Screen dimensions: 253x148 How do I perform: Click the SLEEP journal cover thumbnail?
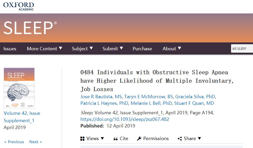pyautogui.click(x=19, y=88)
